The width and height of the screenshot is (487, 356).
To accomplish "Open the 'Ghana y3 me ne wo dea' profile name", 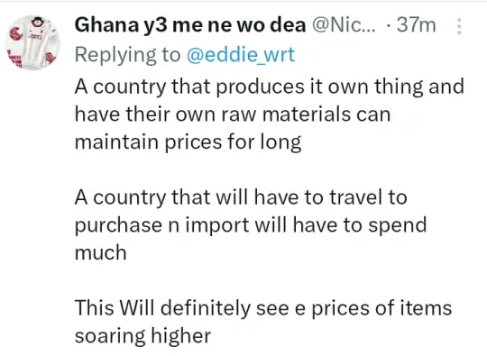I will (x=190, y=25).
